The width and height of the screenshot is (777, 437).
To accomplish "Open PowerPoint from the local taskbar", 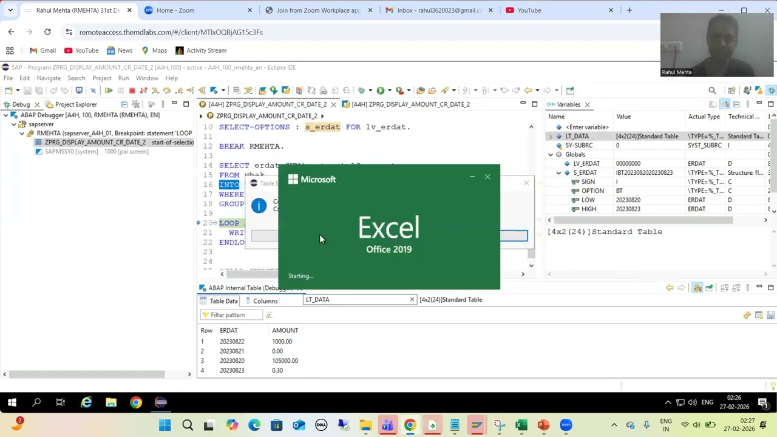I will tap(543, 425).
